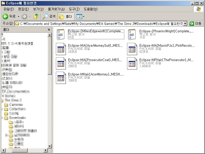
Task: Click the folder tree scroll left arrow
Action: pos(3,150)
